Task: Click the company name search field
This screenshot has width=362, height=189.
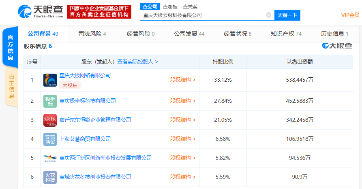Action: click(x=203, y=15)
